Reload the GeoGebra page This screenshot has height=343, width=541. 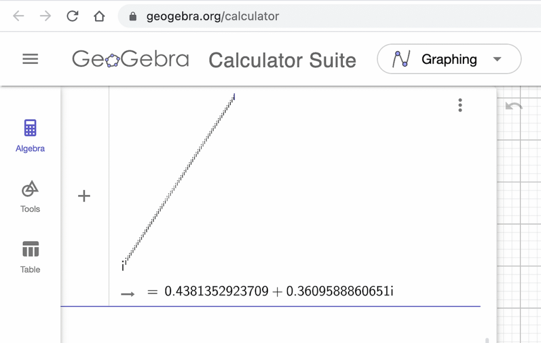pyautogui.click(x=72, y=16)
